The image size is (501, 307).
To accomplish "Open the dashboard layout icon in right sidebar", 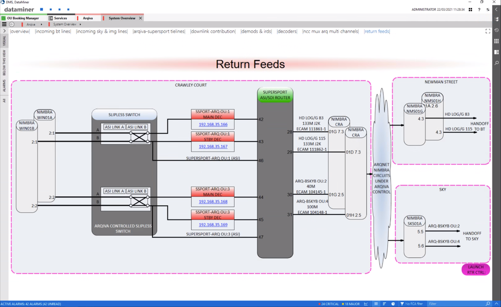I will [x=497, y=52].
